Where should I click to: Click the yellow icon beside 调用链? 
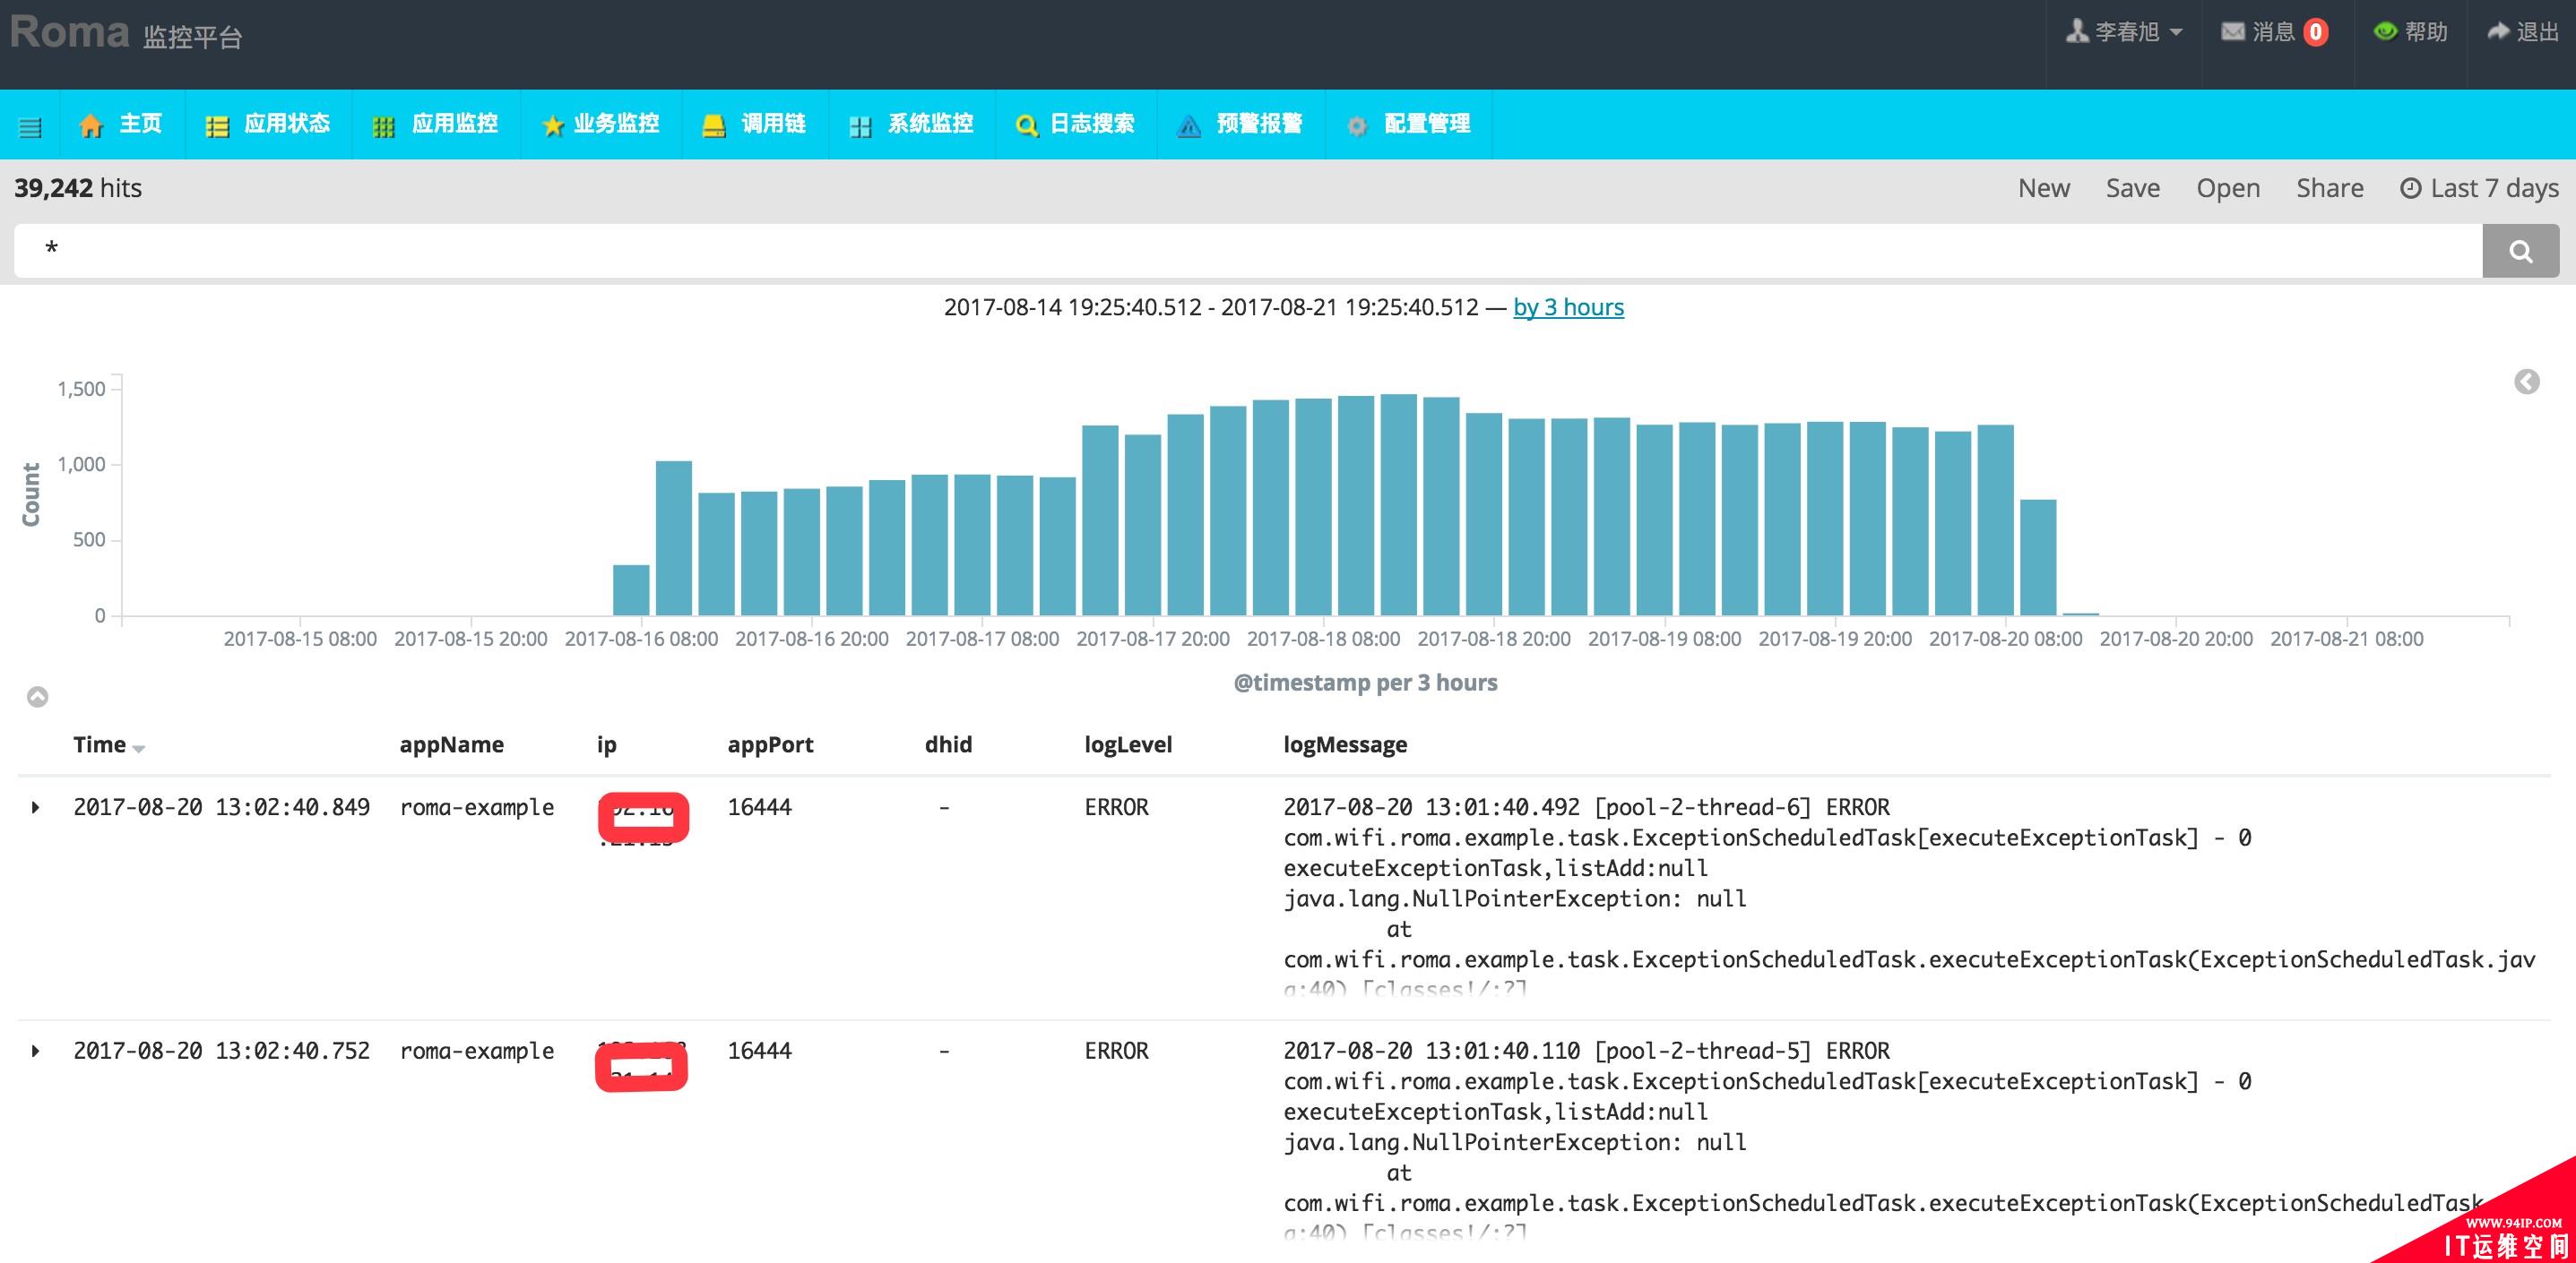(713, 125)
